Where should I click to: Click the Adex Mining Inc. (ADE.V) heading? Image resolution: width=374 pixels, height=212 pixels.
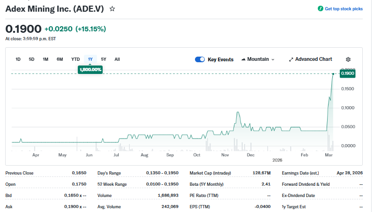tap(55, 9)
